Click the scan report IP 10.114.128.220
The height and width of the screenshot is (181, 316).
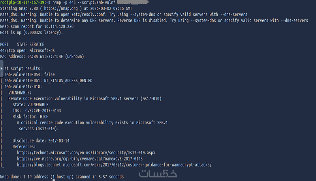coord(59,26)
